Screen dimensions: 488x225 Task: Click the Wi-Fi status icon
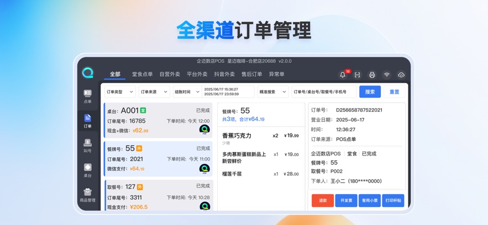pyautogui.click(x=386, y=75)
